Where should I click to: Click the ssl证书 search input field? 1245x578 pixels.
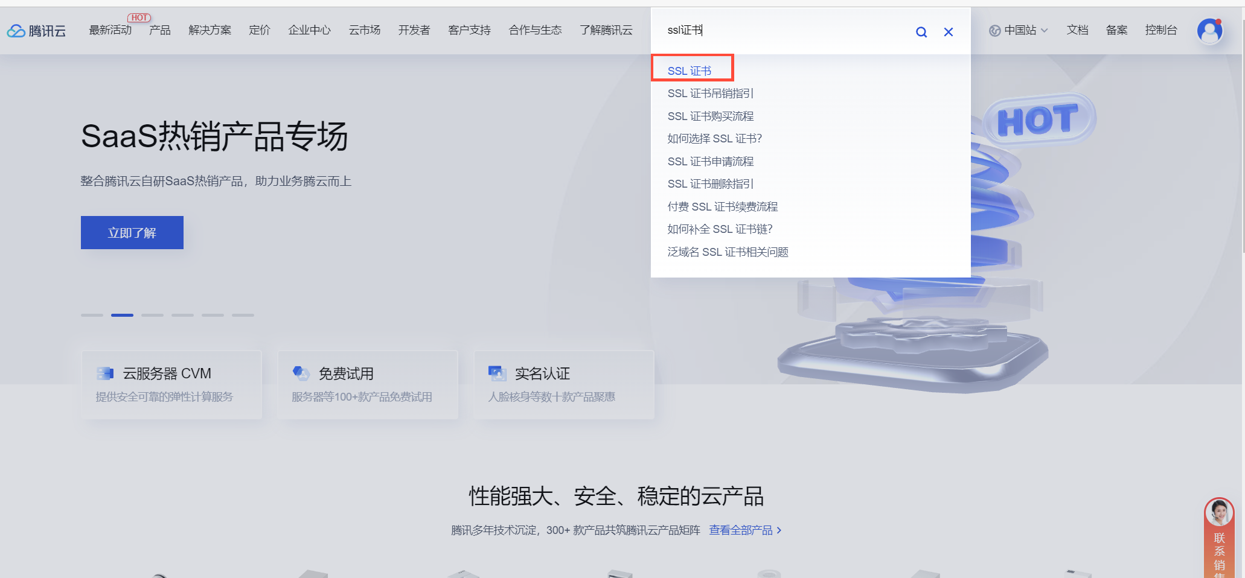tap(785, 31)
